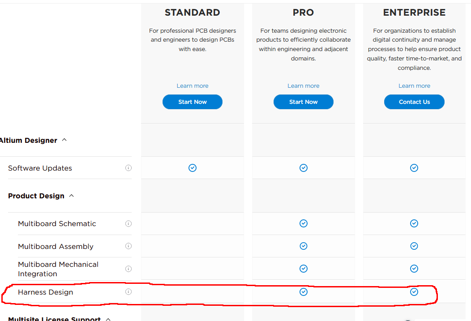Start the Pro plan now
This screenshot has width=471, height=321.
click(304, 102)
